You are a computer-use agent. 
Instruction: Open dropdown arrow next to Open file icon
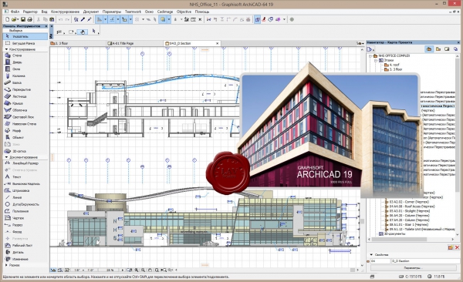coord(18,19)
